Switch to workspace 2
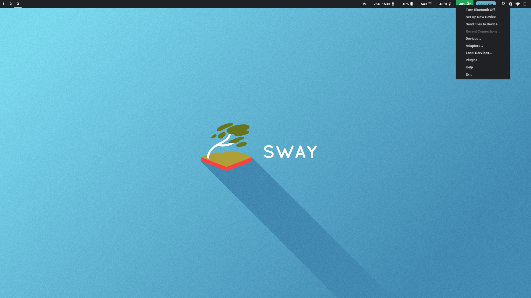 point(11,4)
